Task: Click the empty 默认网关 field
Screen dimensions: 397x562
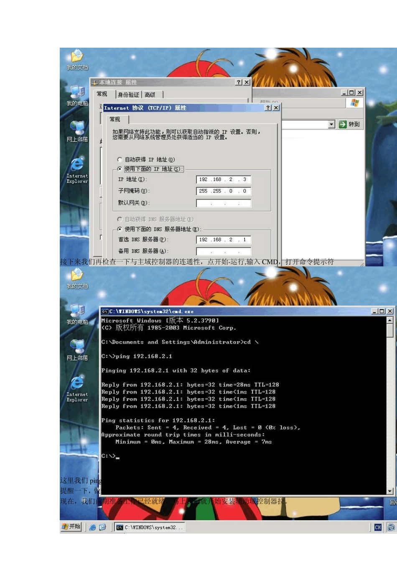Action: 224,203
